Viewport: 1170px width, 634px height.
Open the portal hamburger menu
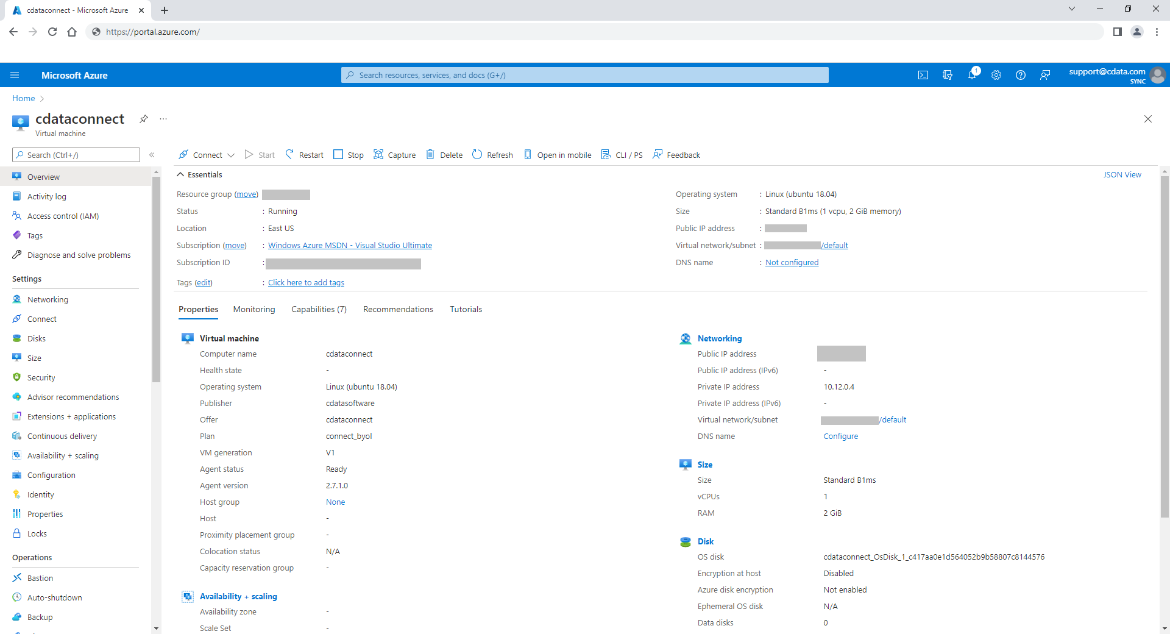click(15, 75)
